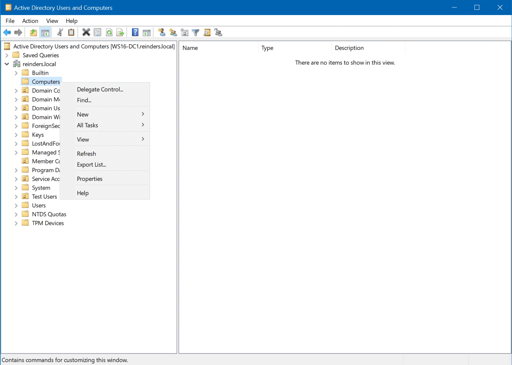Viewport: 512px width, 365px height.
Task: Click the Cut scissors icon
Action: pyautogui.click(x=60, y=32)
